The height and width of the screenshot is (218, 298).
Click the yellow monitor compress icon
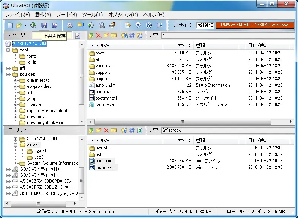80,25
